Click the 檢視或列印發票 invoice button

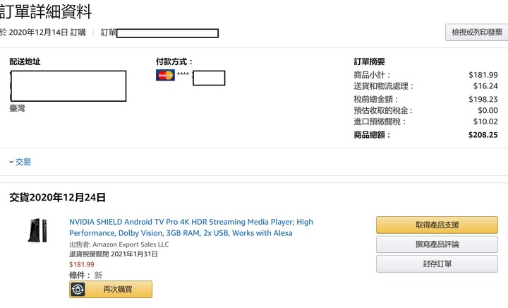click(476, 32)
